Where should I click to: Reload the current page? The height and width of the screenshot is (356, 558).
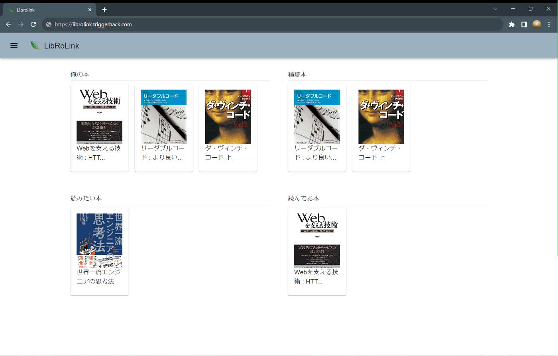pos(33,24)
